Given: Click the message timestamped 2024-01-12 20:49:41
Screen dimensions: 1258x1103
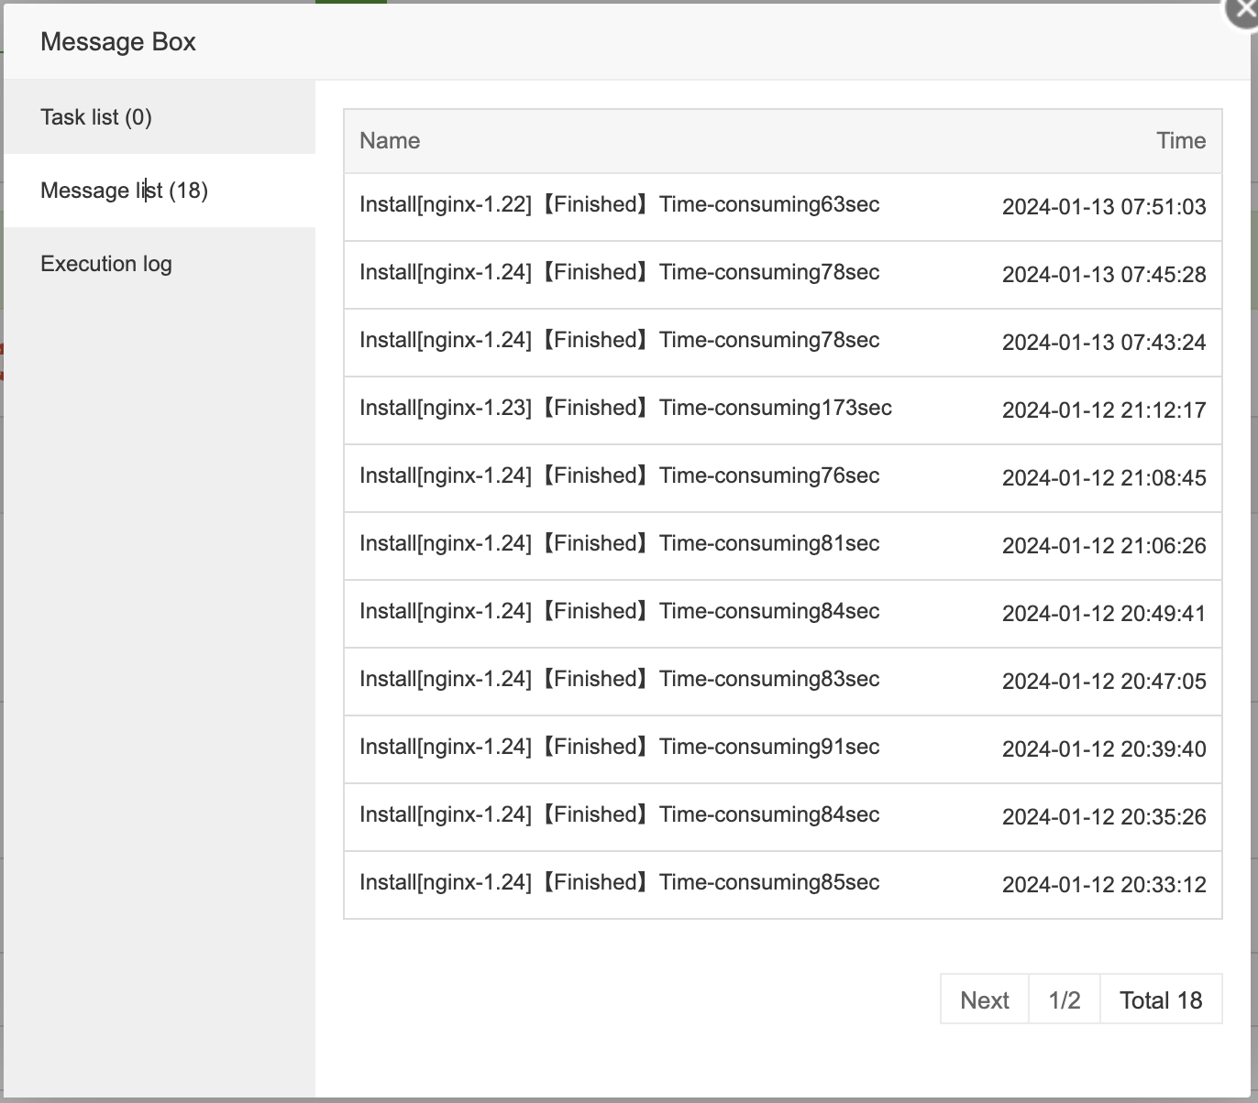Looking at the screenshot, I should [1103, 614].
